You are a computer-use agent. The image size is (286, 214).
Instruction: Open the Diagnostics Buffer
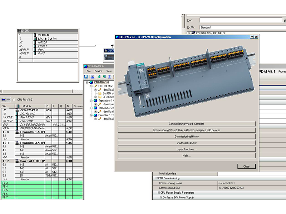click(187, 143)
